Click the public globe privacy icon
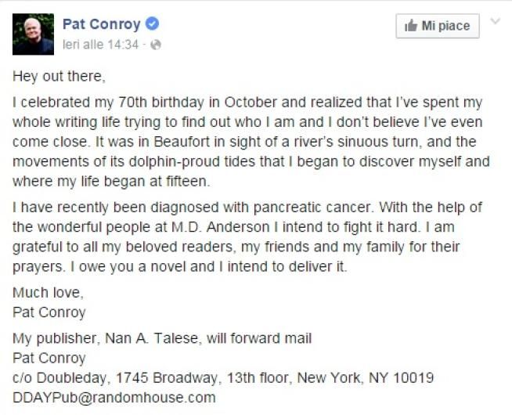This screenshot has width=512, height=415. pyautogui.click(x=156, y=45)
